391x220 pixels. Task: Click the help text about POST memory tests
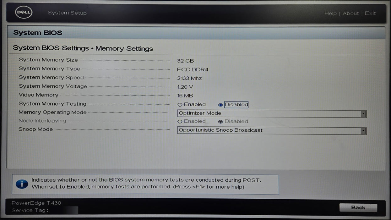(146, 184)
